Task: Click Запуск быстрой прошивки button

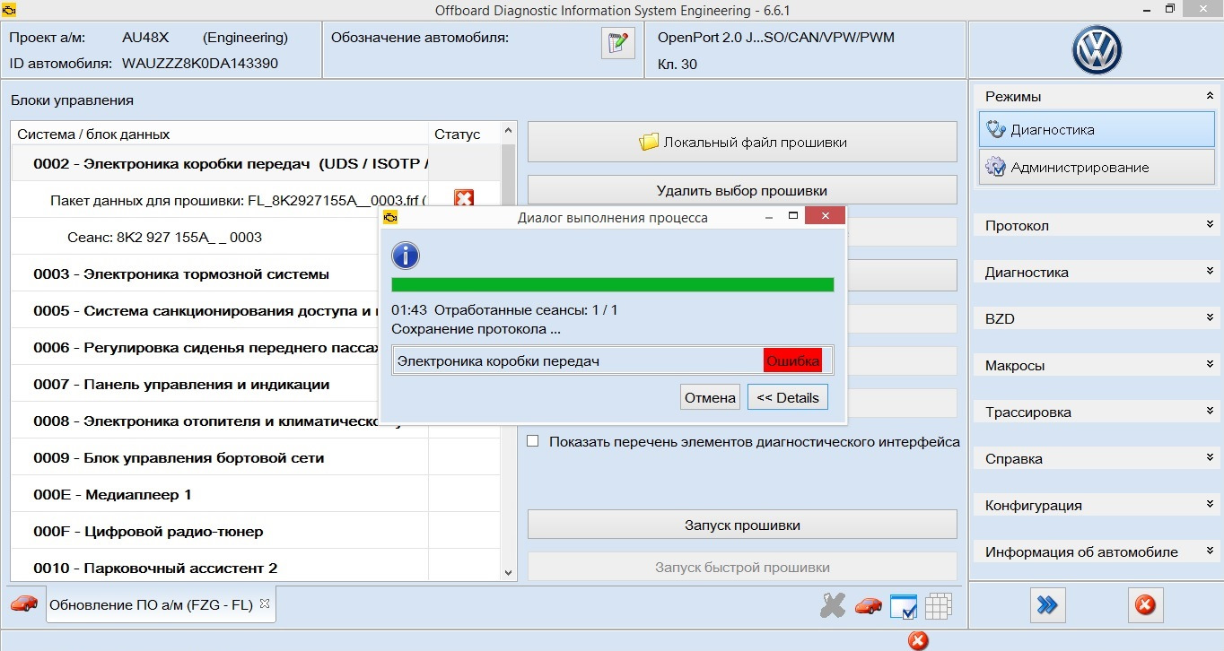Action: [x=742, y=567]
